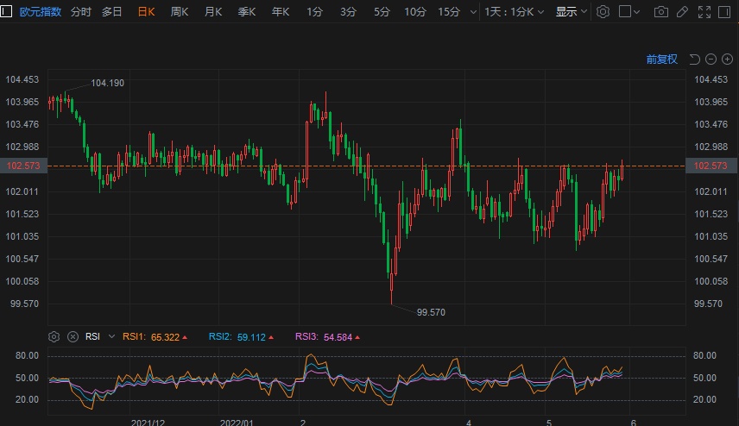Zoom in chart with plus icon
739x426 pixels.
[x=727, y=60]
